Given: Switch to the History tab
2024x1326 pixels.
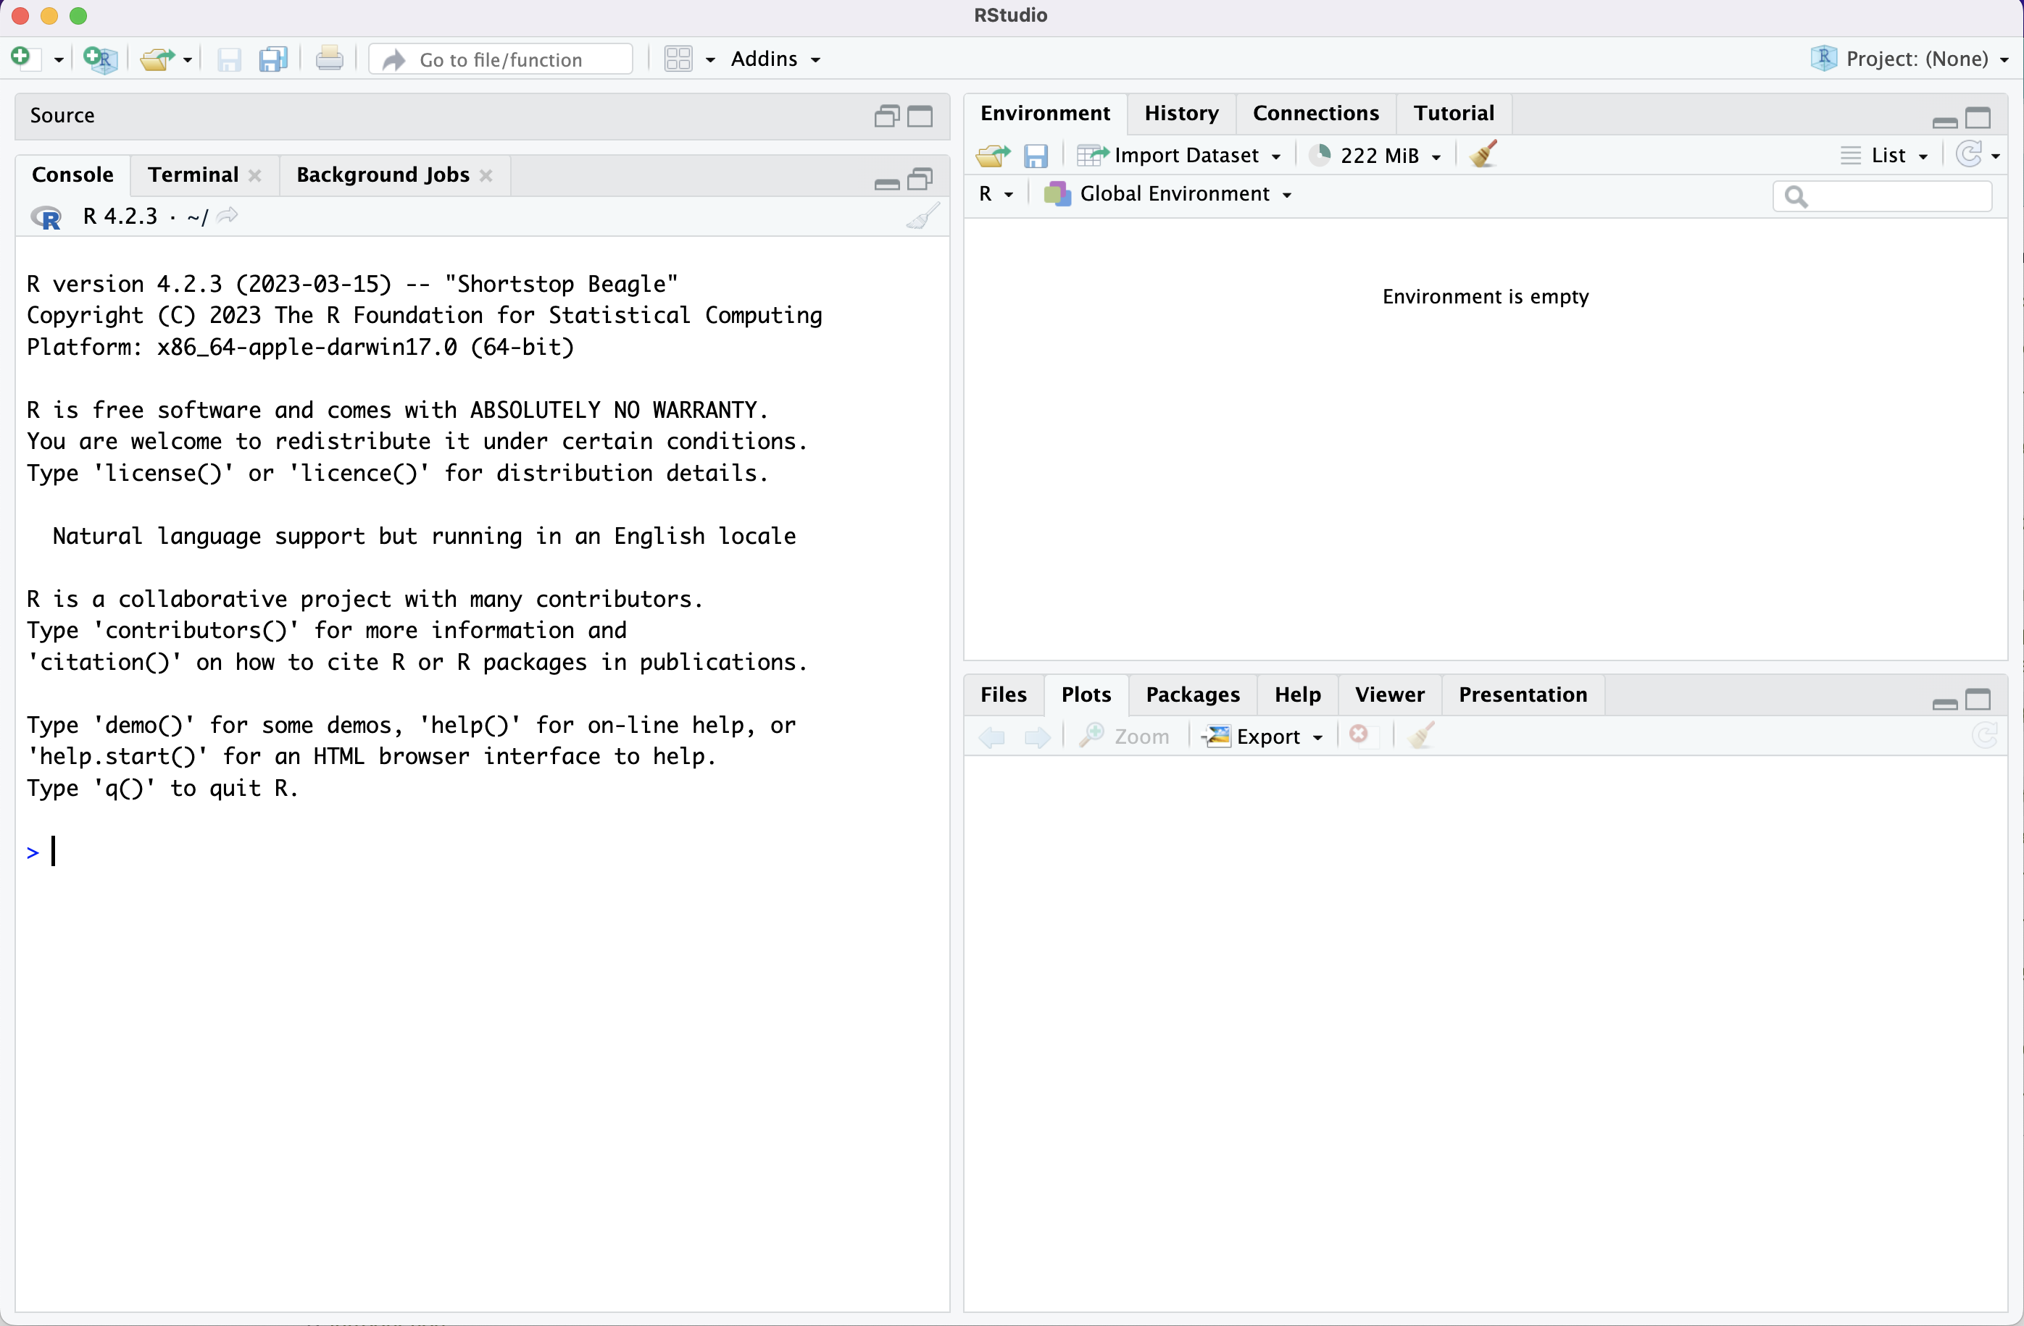Looking at the screenshot, I should (x=1180, y=113).
